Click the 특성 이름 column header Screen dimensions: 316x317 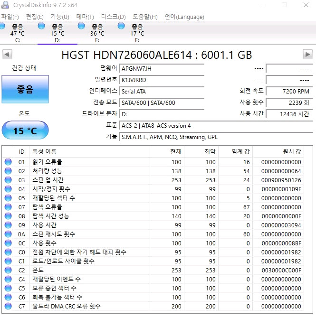coord(89,152)
